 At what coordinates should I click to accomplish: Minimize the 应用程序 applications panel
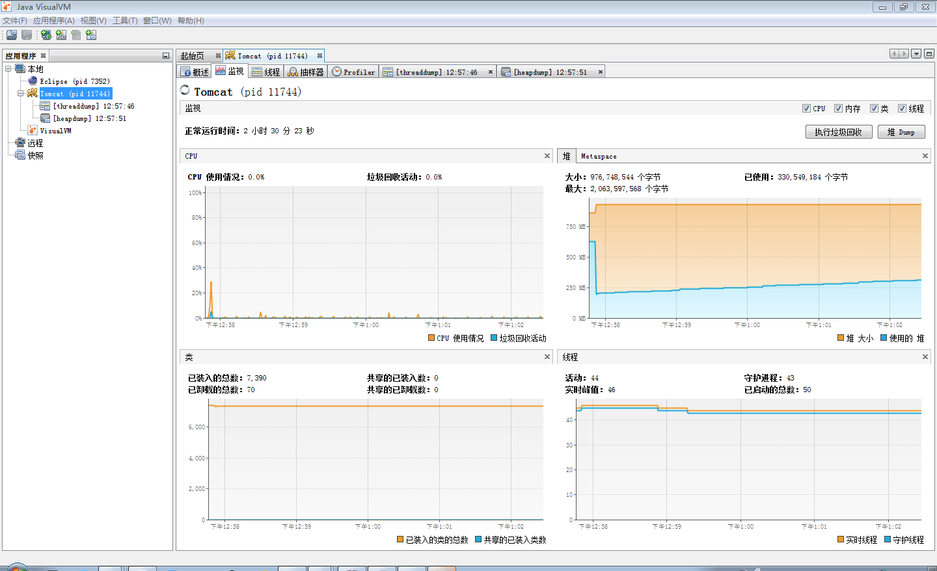166,56
